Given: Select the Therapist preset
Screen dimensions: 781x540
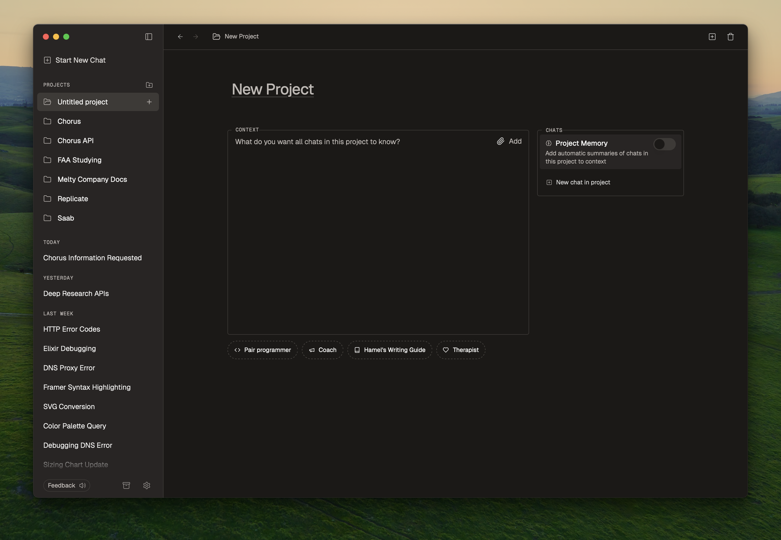Looking at the screenshot, I should tap(461, 350).
